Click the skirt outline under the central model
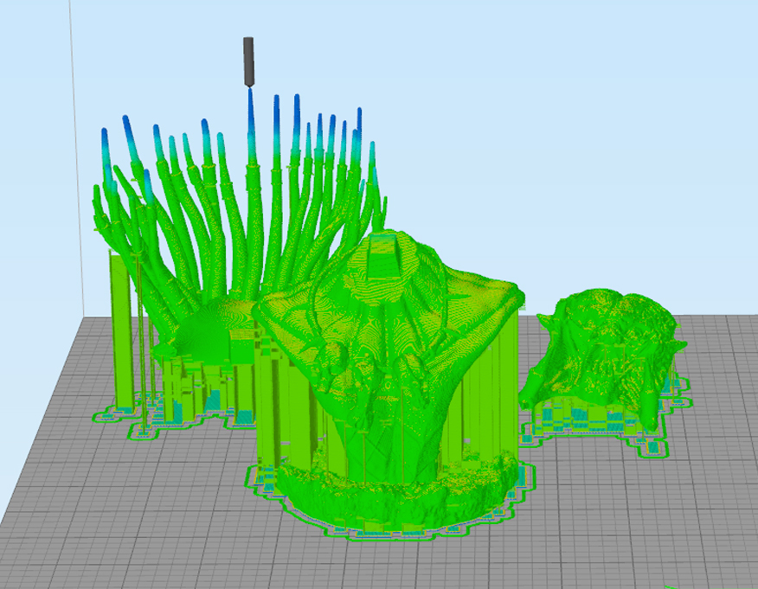Image resolution: width=758 pixels, height=589 pixels. [x=392, y=503]
